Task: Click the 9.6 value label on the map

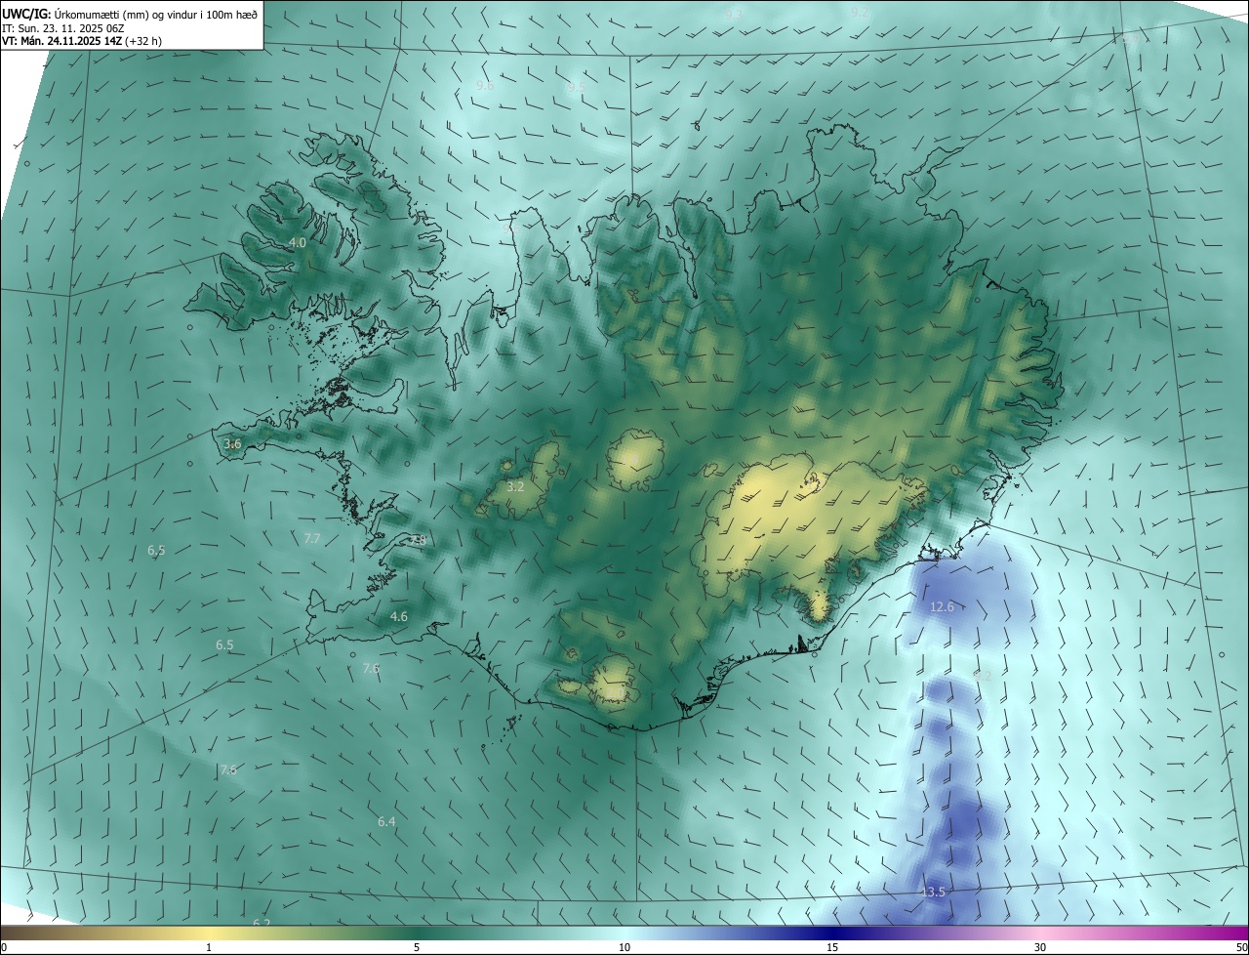Action: (x=485, y=86)
